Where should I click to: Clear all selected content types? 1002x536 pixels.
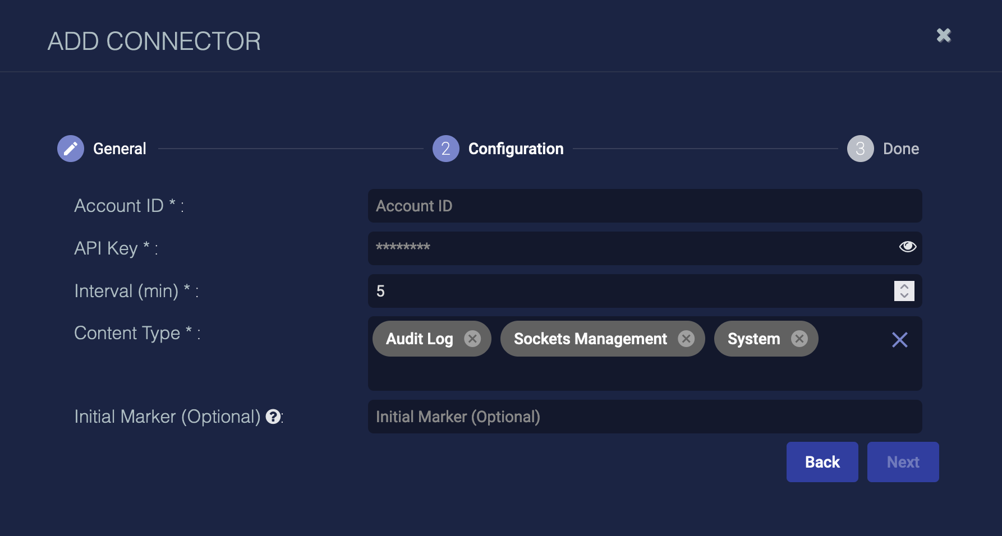click(899, 340)
